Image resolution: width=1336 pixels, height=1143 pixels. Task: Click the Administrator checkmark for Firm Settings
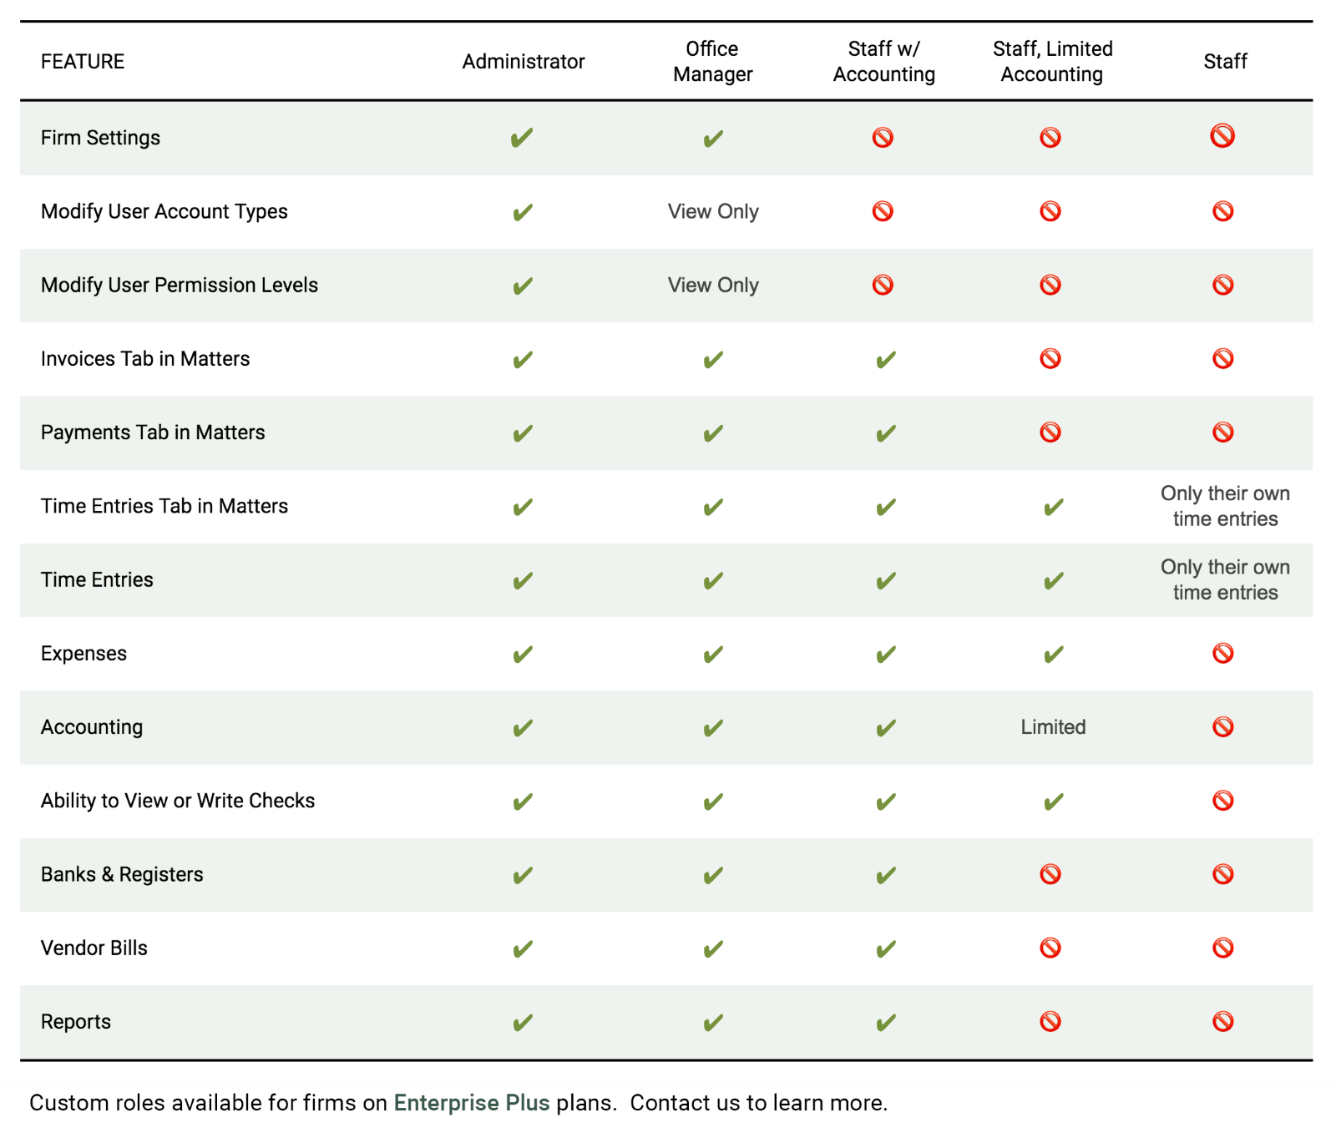click(522, 138)
